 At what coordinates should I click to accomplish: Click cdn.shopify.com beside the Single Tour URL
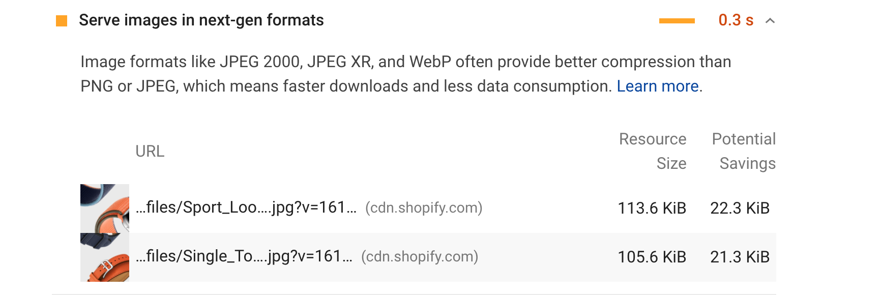point(420,257)
